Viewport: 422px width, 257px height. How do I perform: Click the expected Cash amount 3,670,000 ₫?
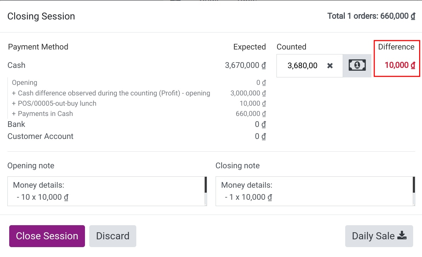pyautogui.click(x=245, y=65)
